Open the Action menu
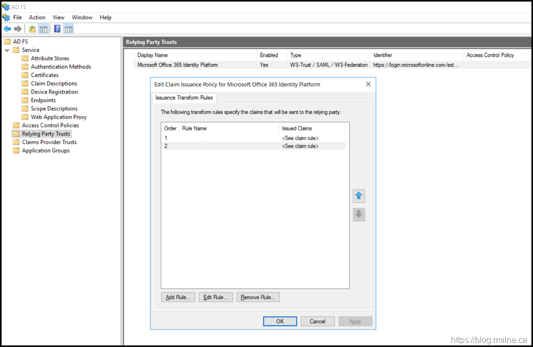 pyautogui.click(x=37, y=18)
